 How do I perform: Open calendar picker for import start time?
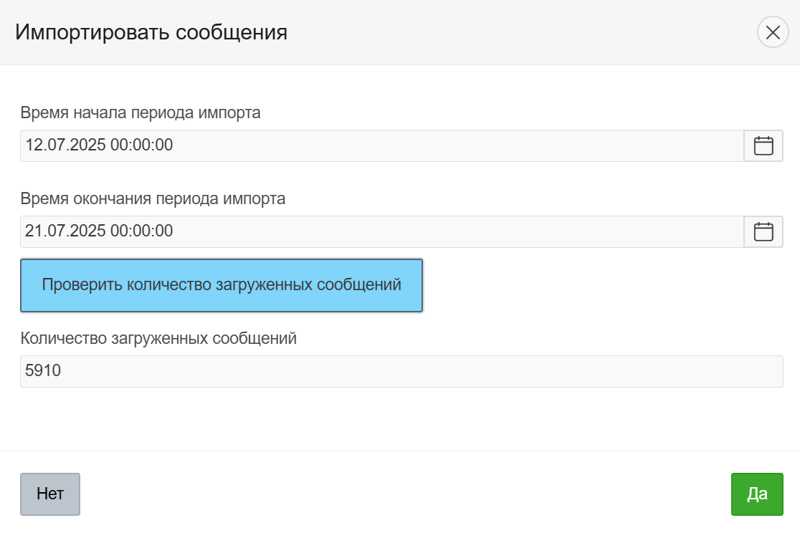tap(763, 145)
